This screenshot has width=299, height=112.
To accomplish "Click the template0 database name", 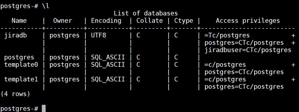I will click(x=21, y=65).
